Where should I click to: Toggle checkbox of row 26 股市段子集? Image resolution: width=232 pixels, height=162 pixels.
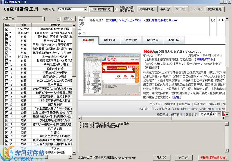6,128
